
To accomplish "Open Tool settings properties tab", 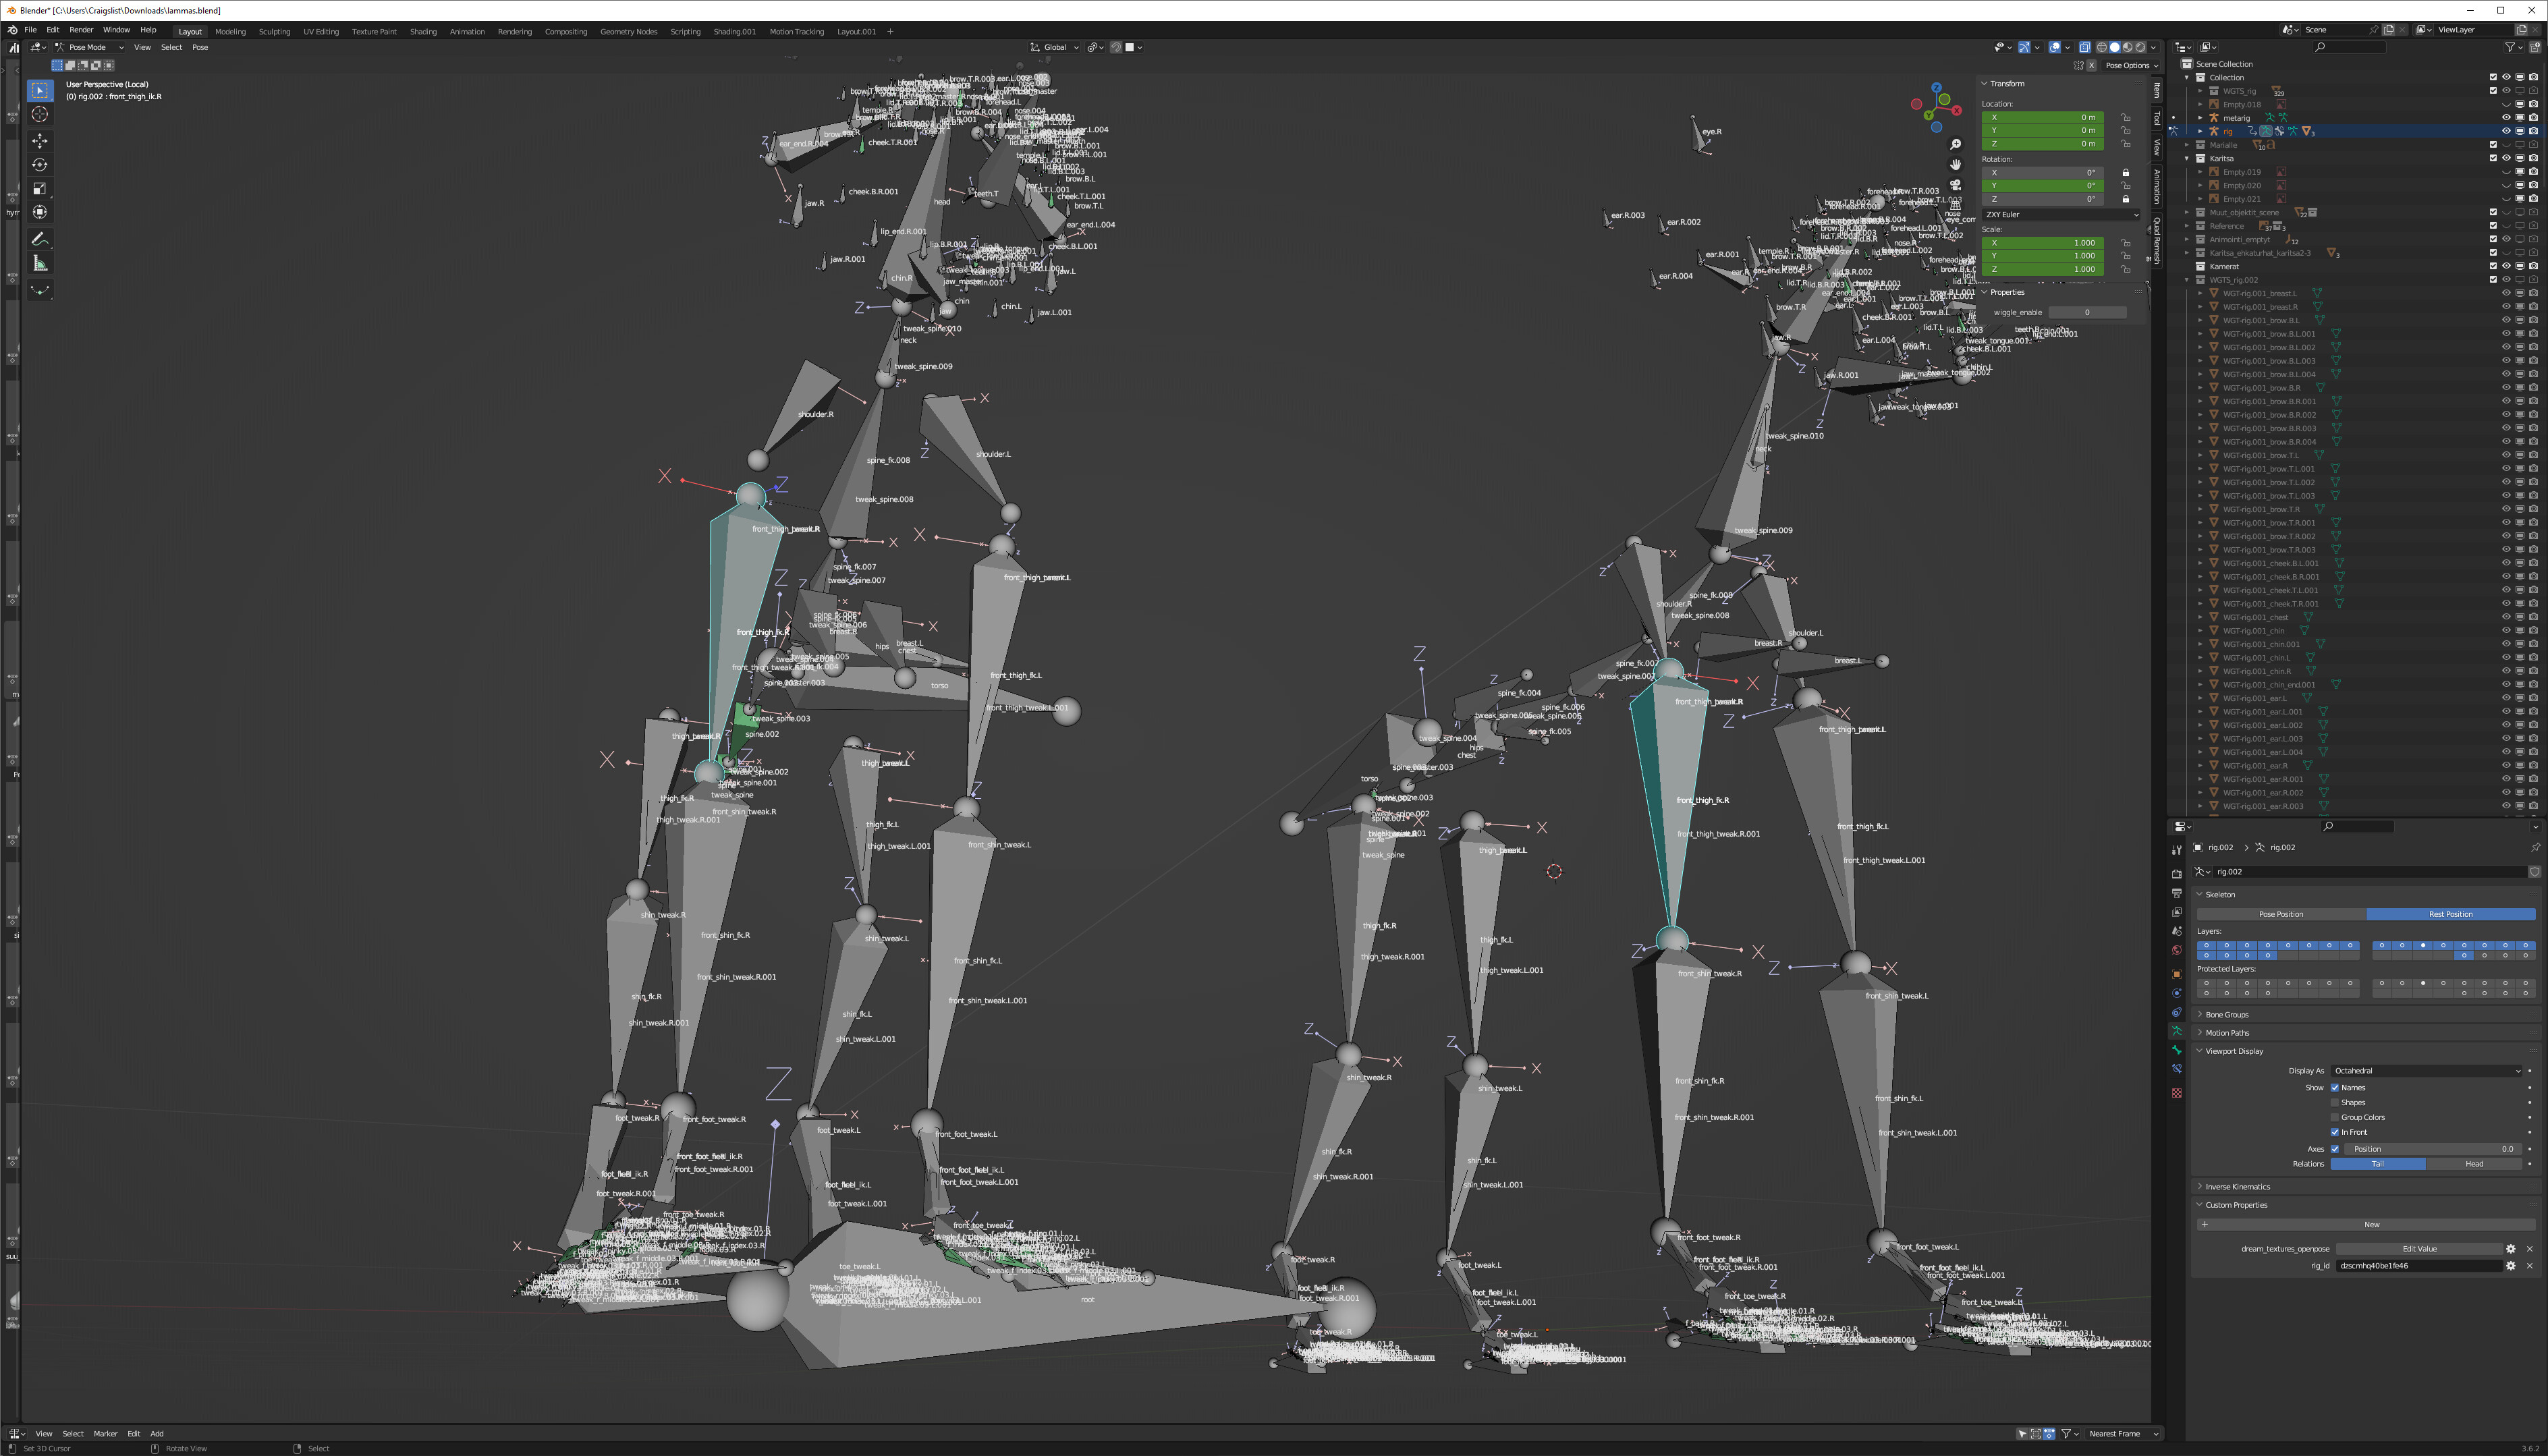I will click(x=2176, y=850).
